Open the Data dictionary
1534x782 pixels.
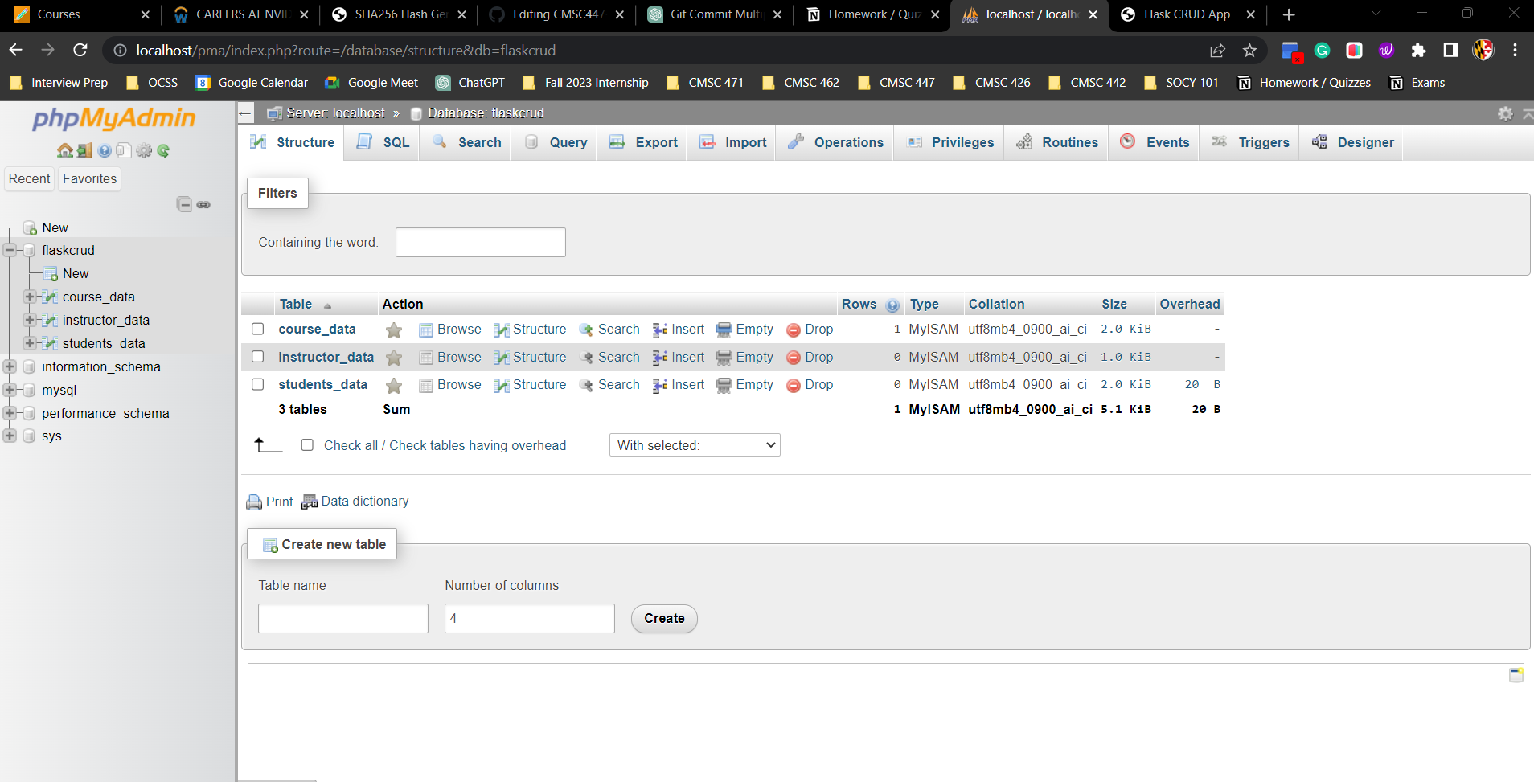point(363,501)
